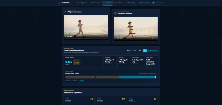Click the 9.12s current moment value

pos(69,62)
